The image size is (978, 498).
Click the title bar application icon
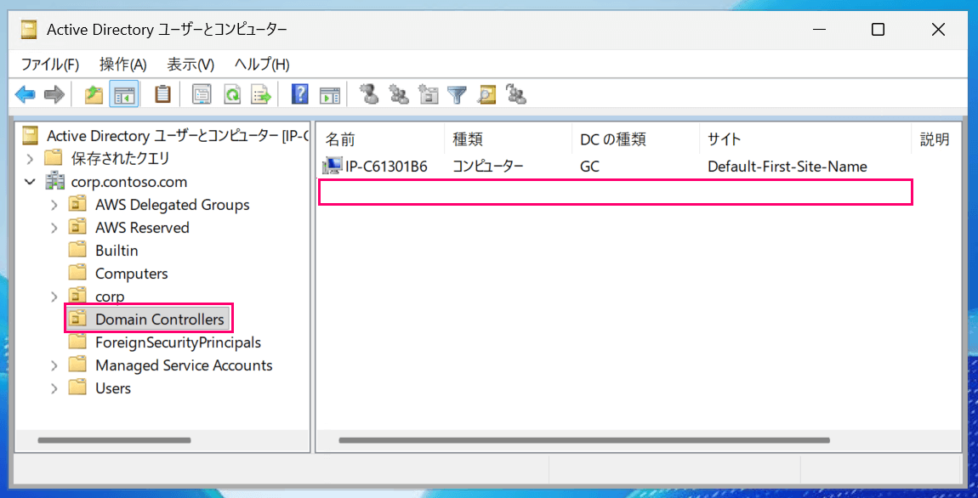[x=29, y=29]
